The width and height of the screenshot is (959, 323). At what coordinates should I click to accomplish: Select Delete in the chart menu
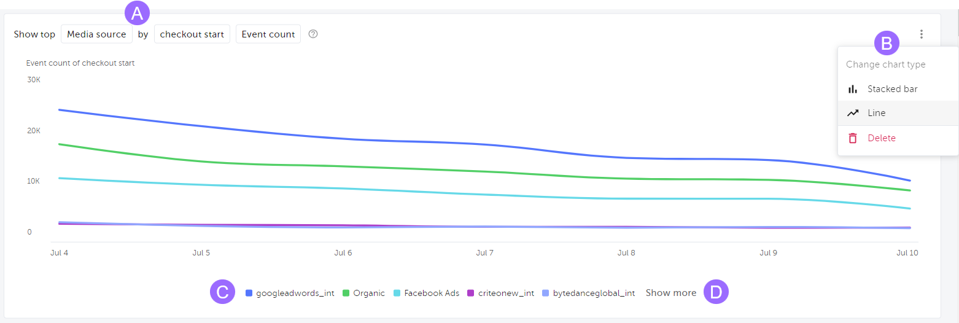882,138
